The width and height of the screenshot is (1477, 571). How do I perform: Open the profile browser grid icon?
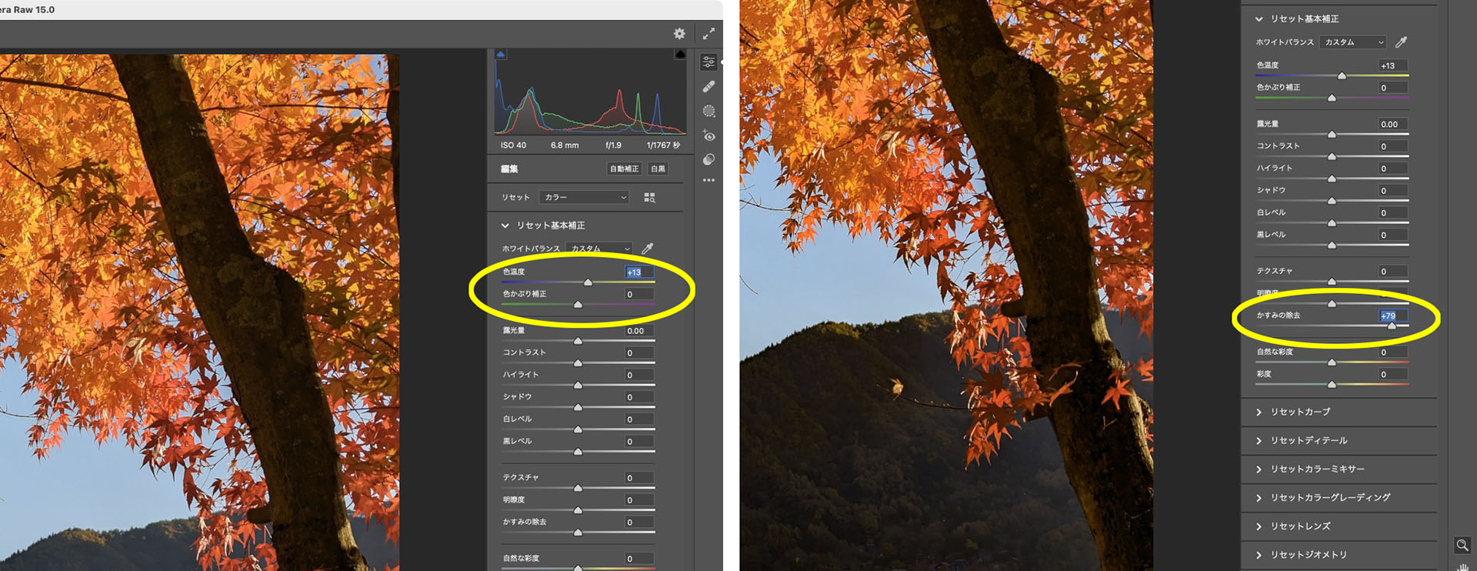tap(649, 198)
